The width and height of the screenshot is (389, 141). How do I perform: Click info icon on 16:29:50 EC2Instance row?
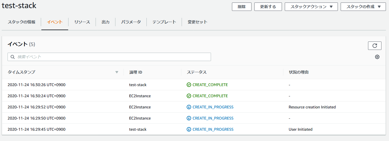(x=189, y=118)
